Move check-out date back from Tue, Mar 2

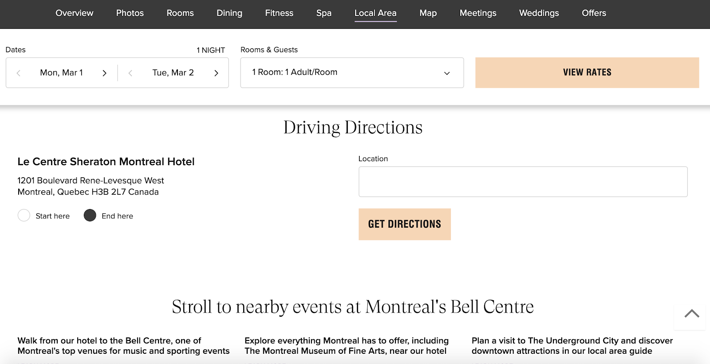click(130, 73)
